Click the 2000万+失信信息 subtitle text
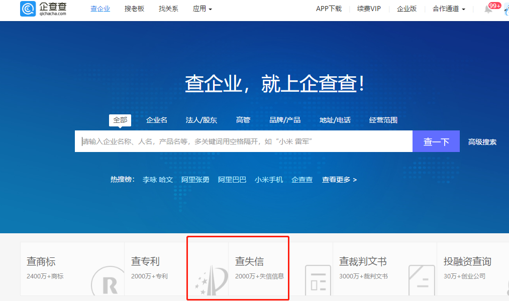The height and width of the screenshot is (301, 509). tap(259, 276)
